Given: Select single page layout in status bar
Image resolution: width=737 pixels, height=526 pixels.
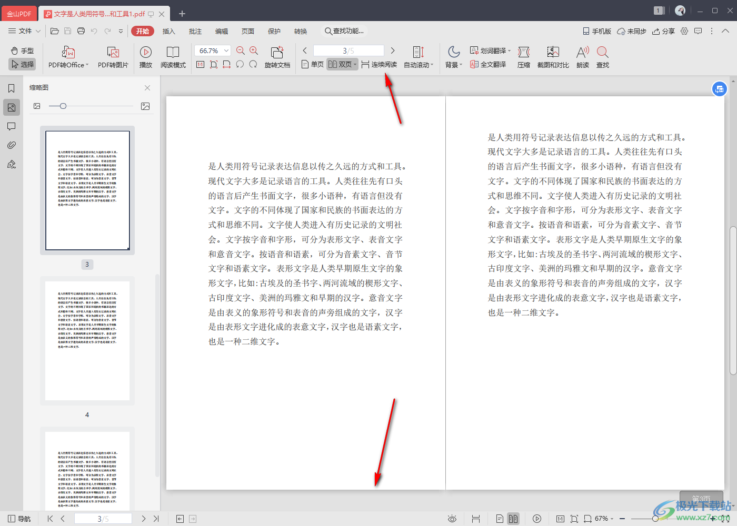Looking at the screenshot, I should [500, 519].
